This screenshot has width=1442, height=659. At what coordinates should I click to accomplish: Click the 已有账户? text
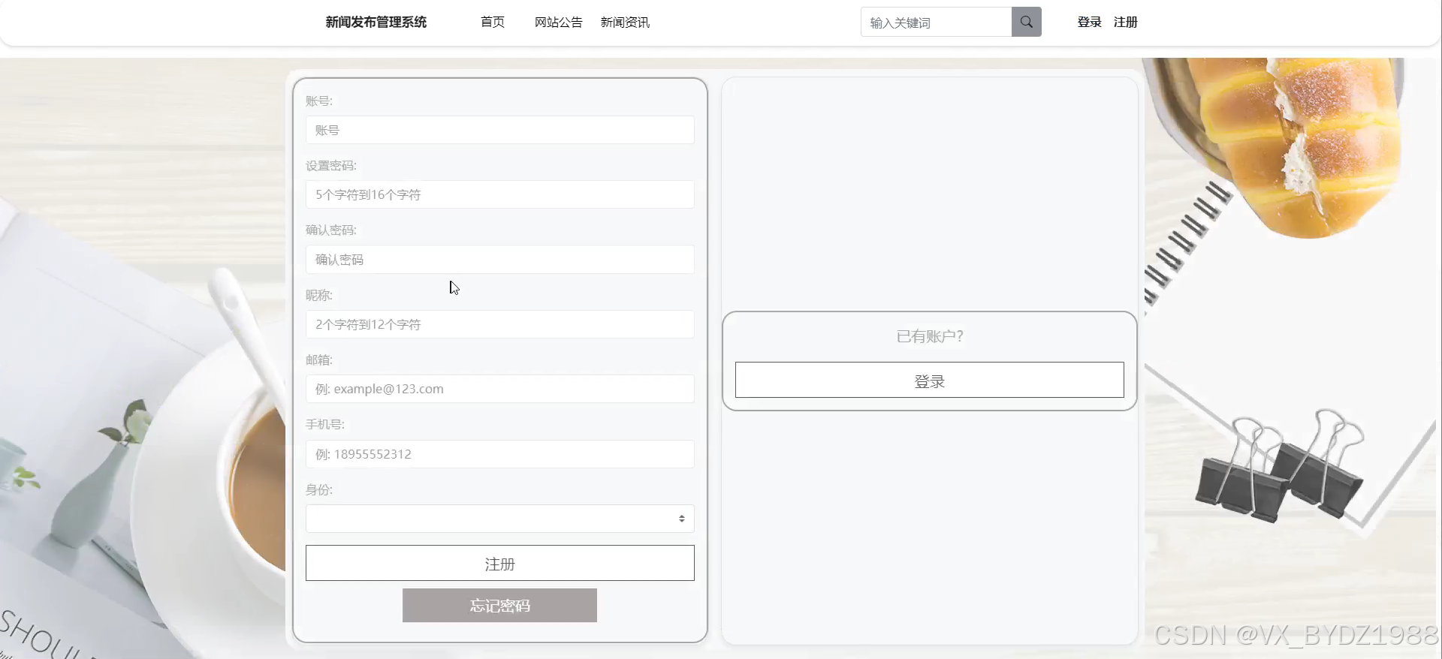point(929,336)
